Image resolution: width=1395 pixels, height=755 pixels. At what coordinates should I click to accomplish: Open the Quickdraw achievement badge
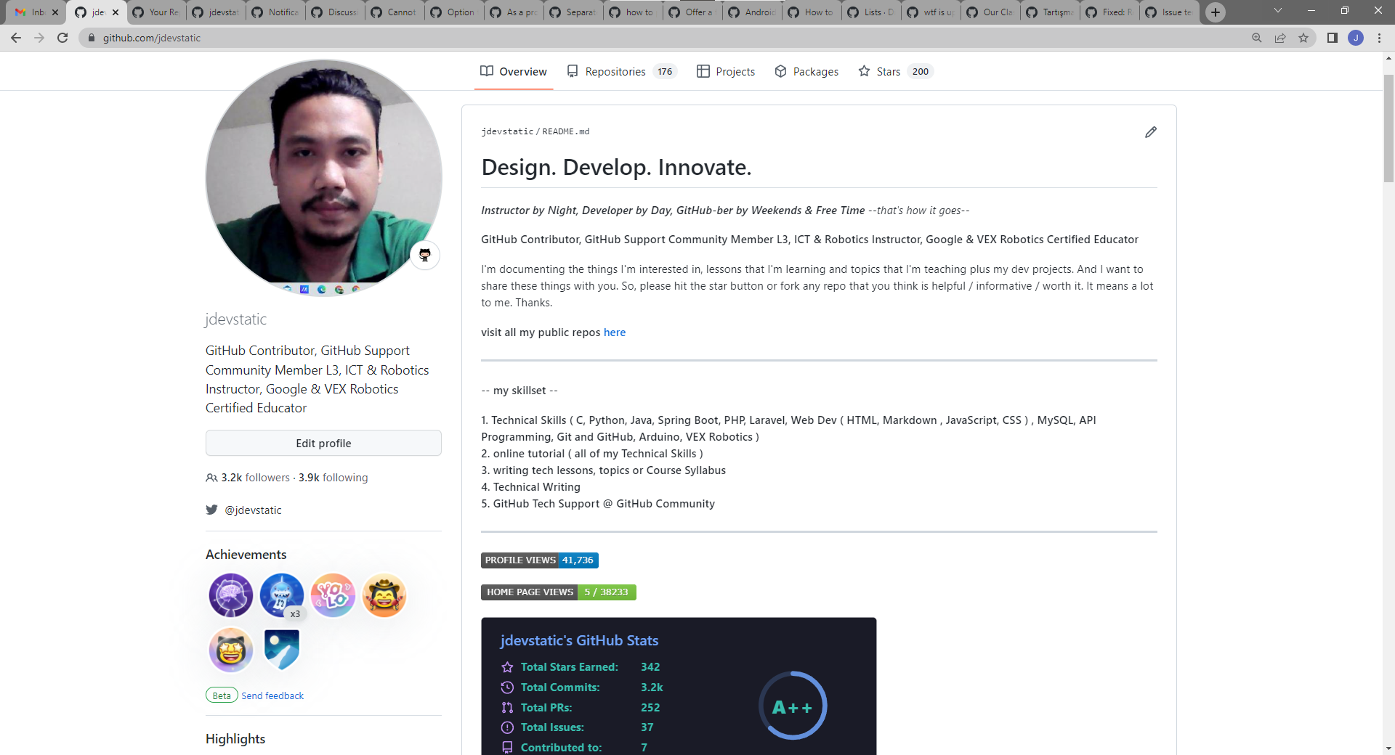pyautogui.click(x=384, y=595)
